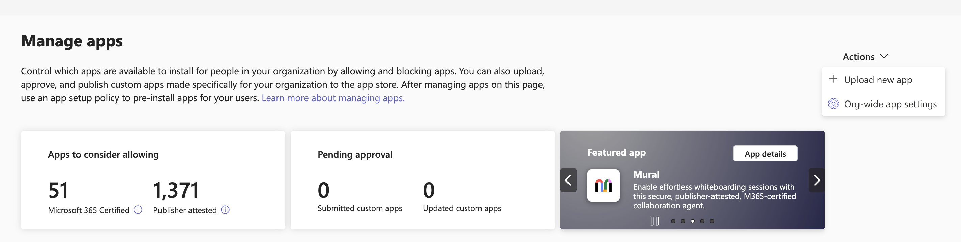Screen dimensions: 961x242
Task: Show next featured app with right arrow
Action: pos(817,180)
